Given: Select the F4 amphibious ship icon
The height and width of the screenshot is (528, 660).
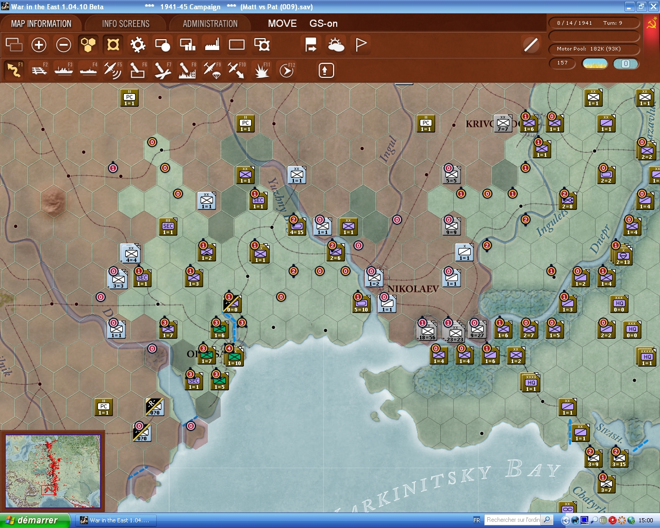Looking at the screenshot, I should 89,70.
